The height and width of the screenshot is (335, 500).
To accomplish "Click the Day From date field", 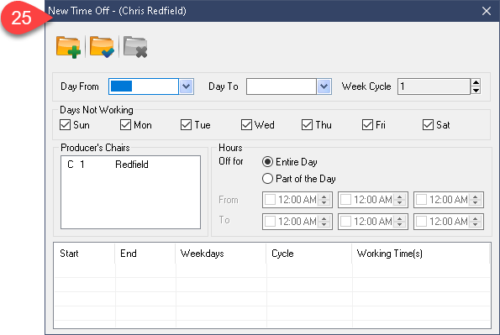I will point(144,86).
